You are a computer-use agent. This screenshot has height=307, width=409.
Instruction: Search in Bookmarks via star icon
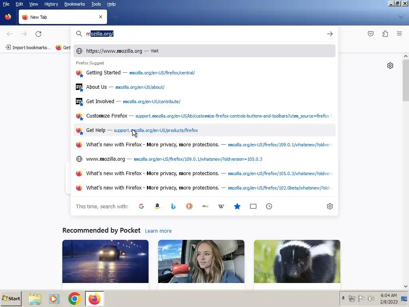(237, 206)
